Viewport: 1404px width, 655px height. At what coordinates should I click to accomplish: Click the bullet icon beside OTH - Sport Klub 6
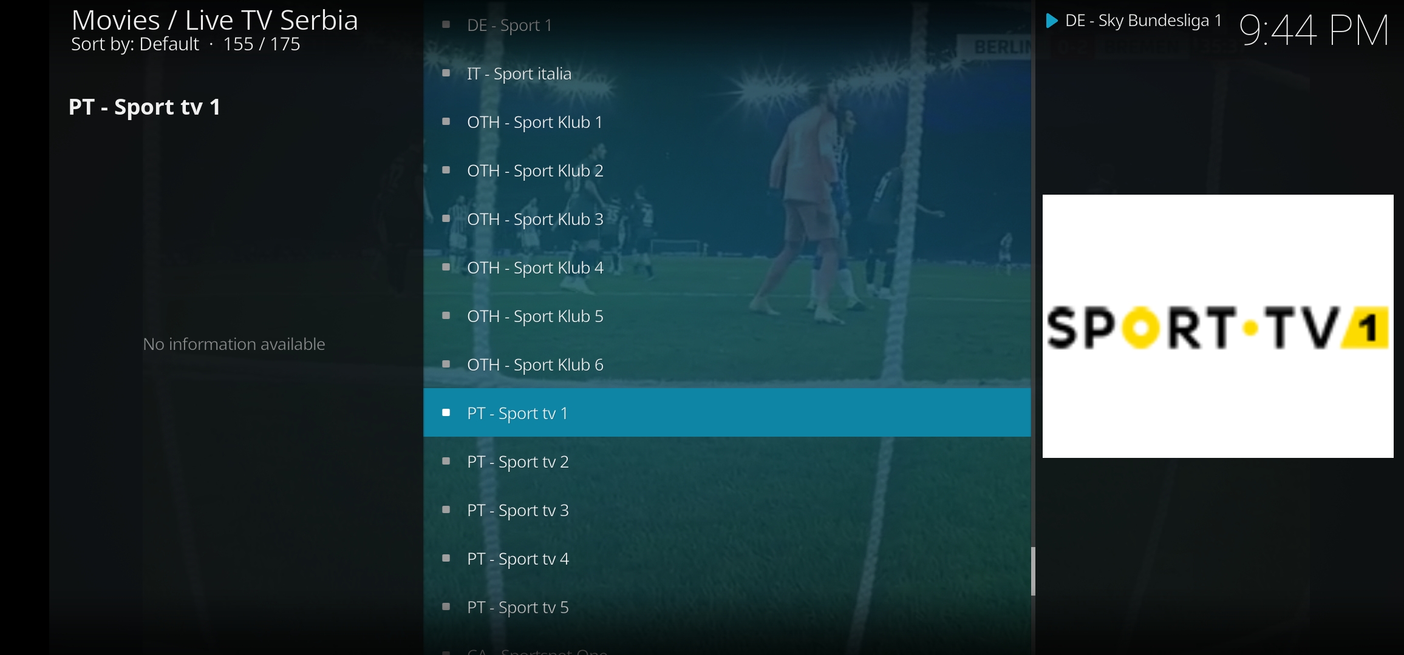pyautogui.click(x=446, y=364)
